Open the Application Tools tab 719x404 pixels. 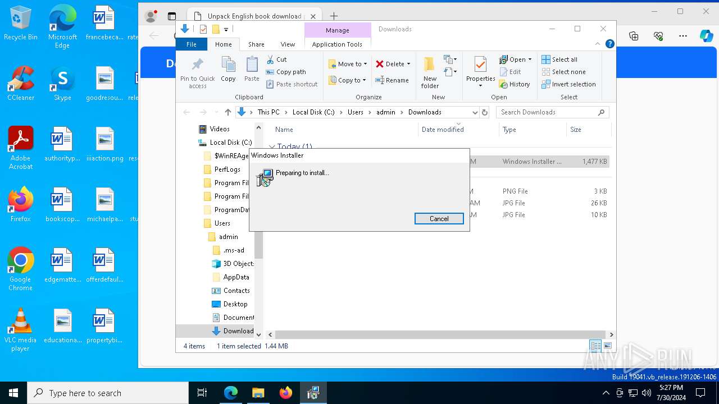click(x=337, y=44)
